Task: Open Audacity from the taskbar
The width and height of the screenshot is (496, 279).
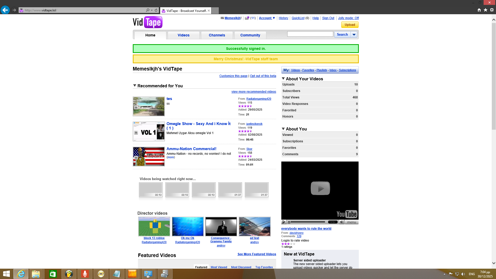Action: point(85,274)
